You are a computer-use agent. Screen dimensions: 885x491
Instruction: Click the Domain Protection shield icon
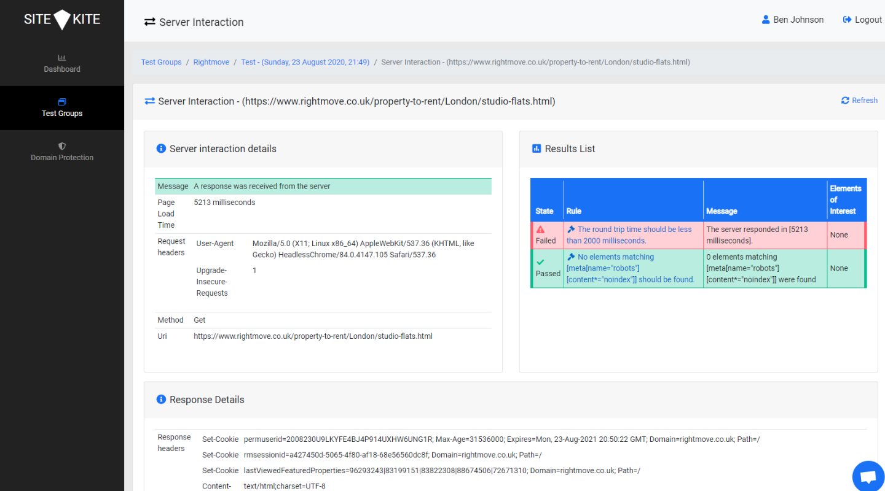(x=62, y=146)
